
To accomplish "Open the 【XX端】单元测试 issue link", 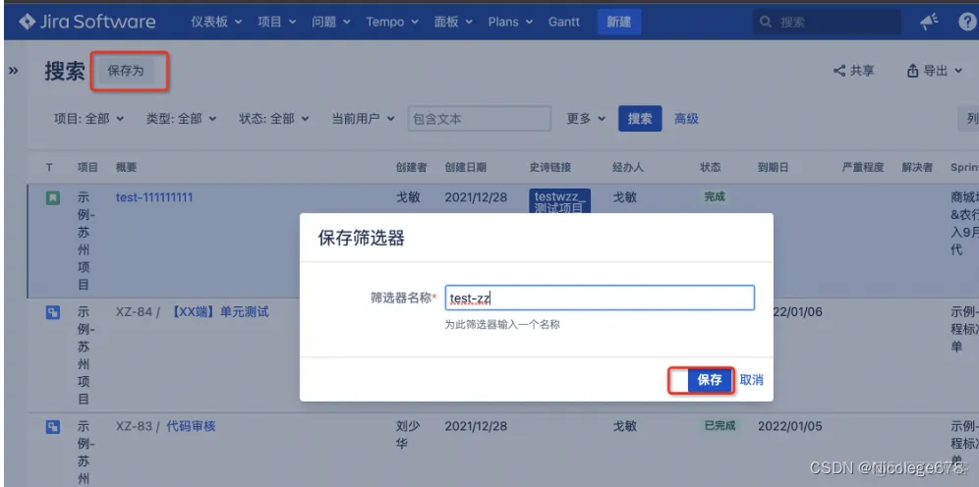I will click(x=220, y=312).
